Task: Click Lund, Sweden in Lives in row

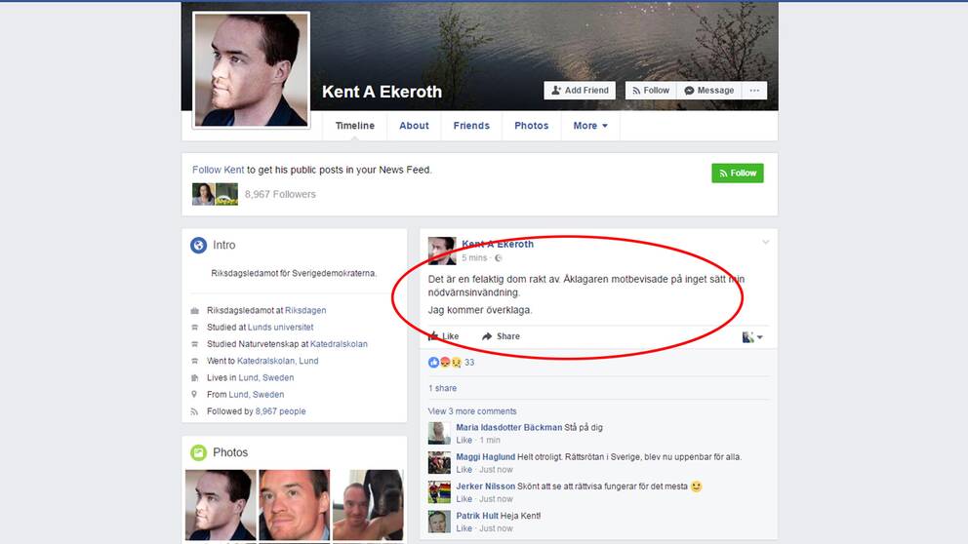Action: (x=266, y=377)
